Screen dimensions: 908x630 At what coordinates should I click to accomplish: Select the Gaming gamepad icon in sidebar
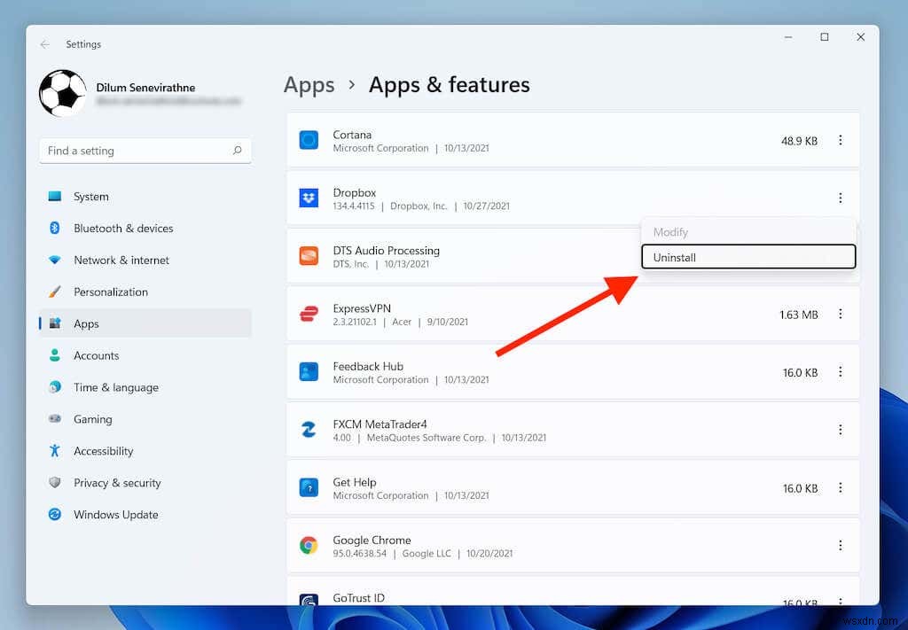pos(55,419)
